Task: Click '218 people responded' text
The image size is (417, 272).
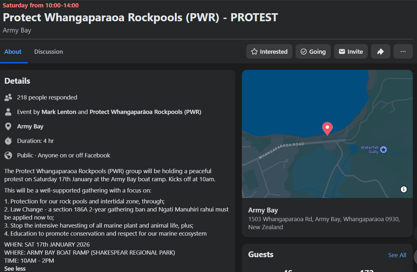Action: (x=47, y=97)
